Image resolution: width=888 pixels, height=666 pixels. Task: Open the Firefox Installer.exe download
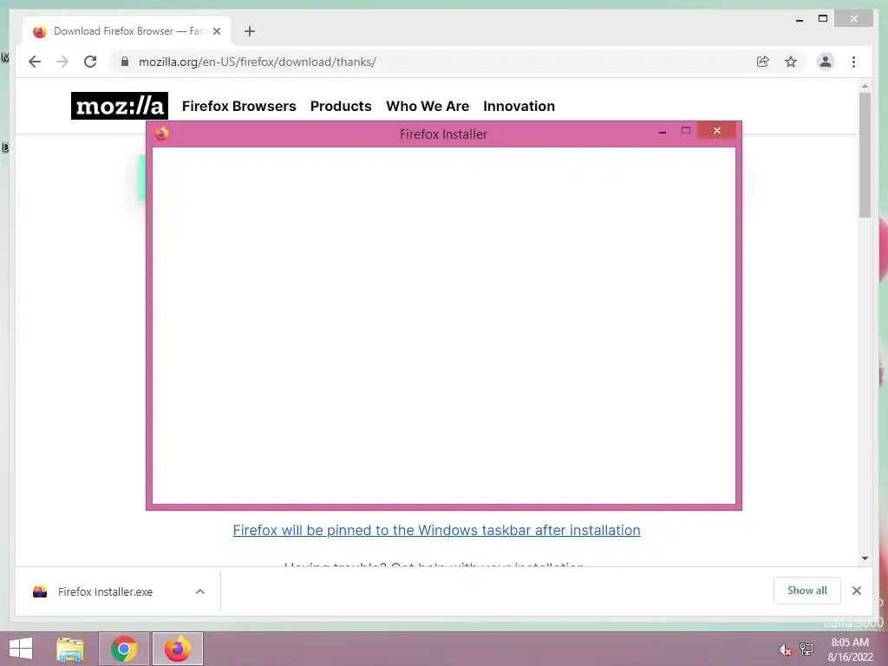coord(105,591)
